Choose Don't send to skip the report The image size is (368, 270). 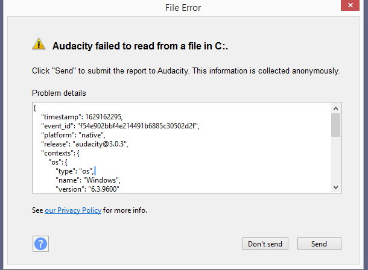pos(265,244)
